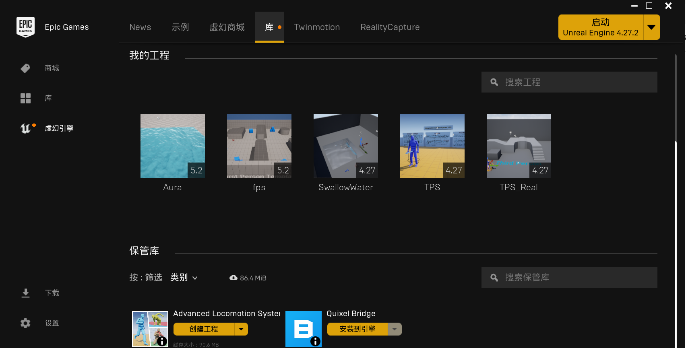Open Quixel Bridge blue thumbnail

304,329
